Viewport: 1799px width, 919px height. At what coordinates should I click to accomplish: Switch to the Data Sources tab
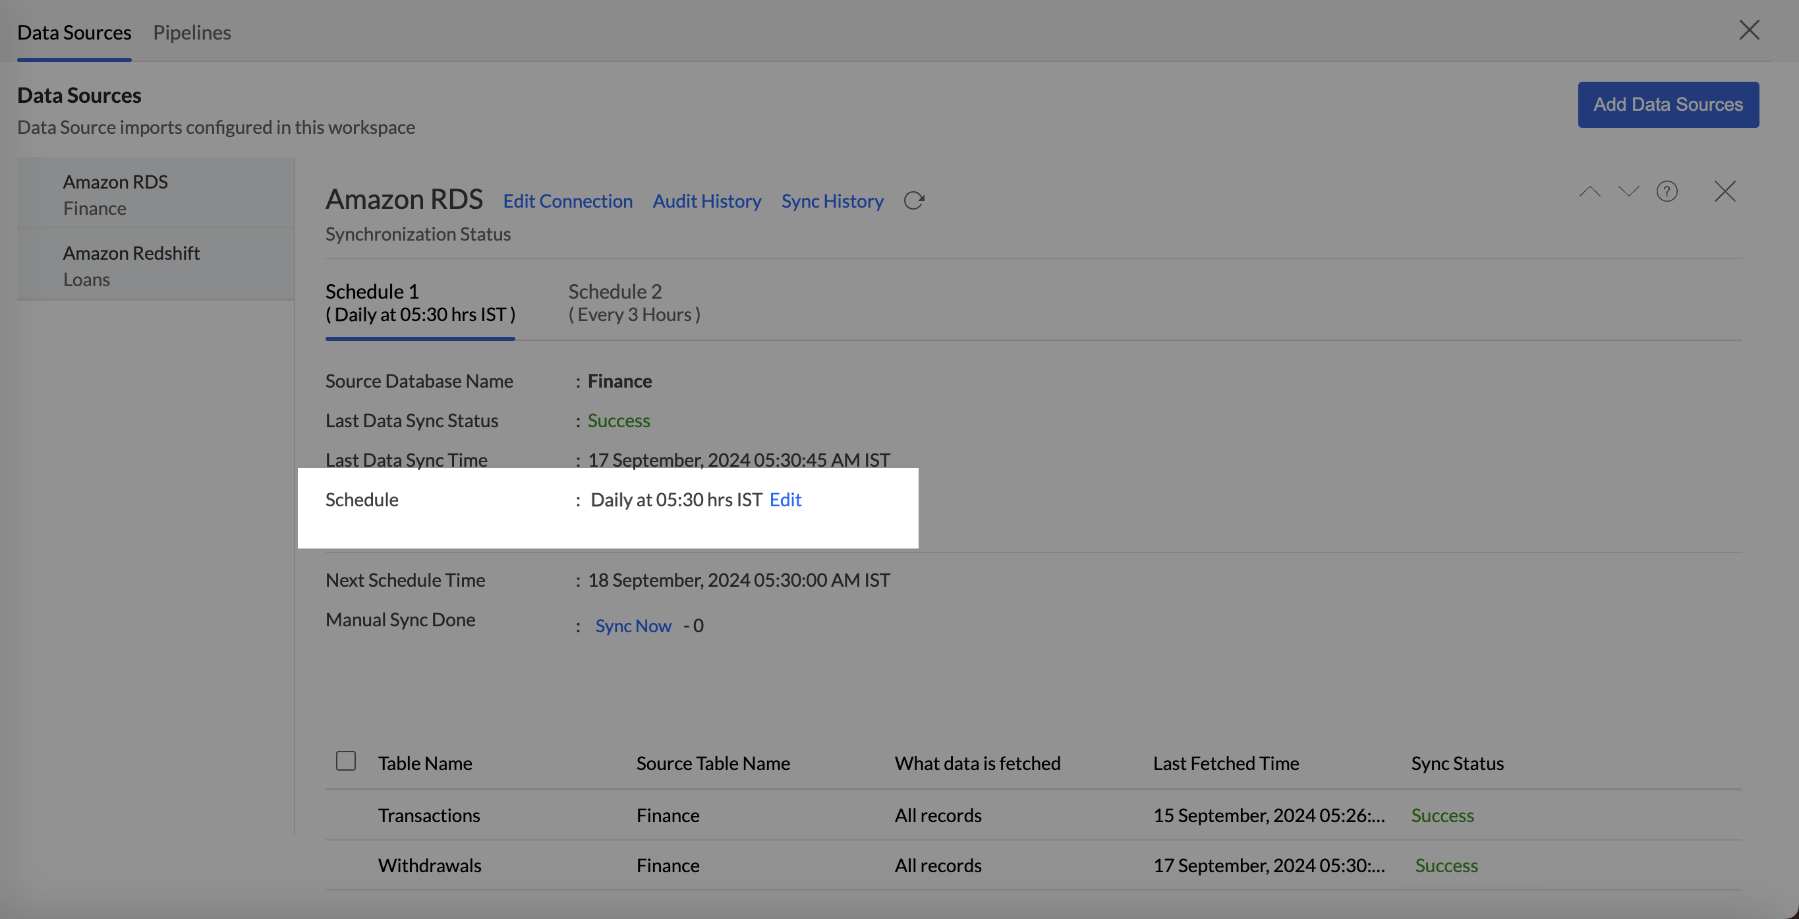[74, 32]
